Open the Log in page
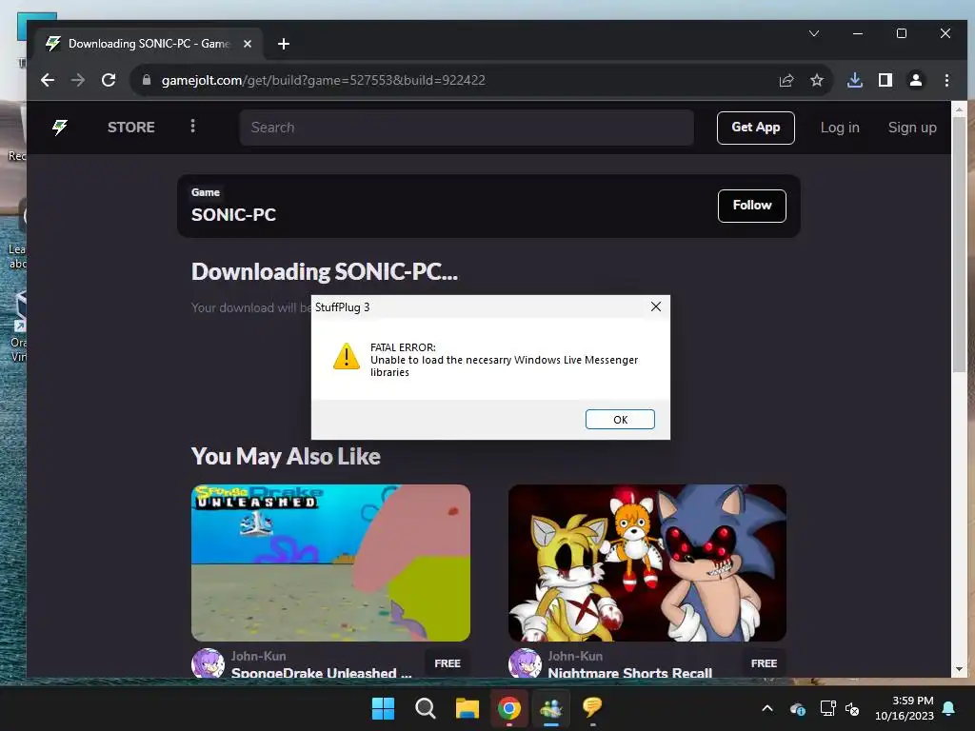The width and height of the screenshot is (975, 731). (x=840, y=128)
